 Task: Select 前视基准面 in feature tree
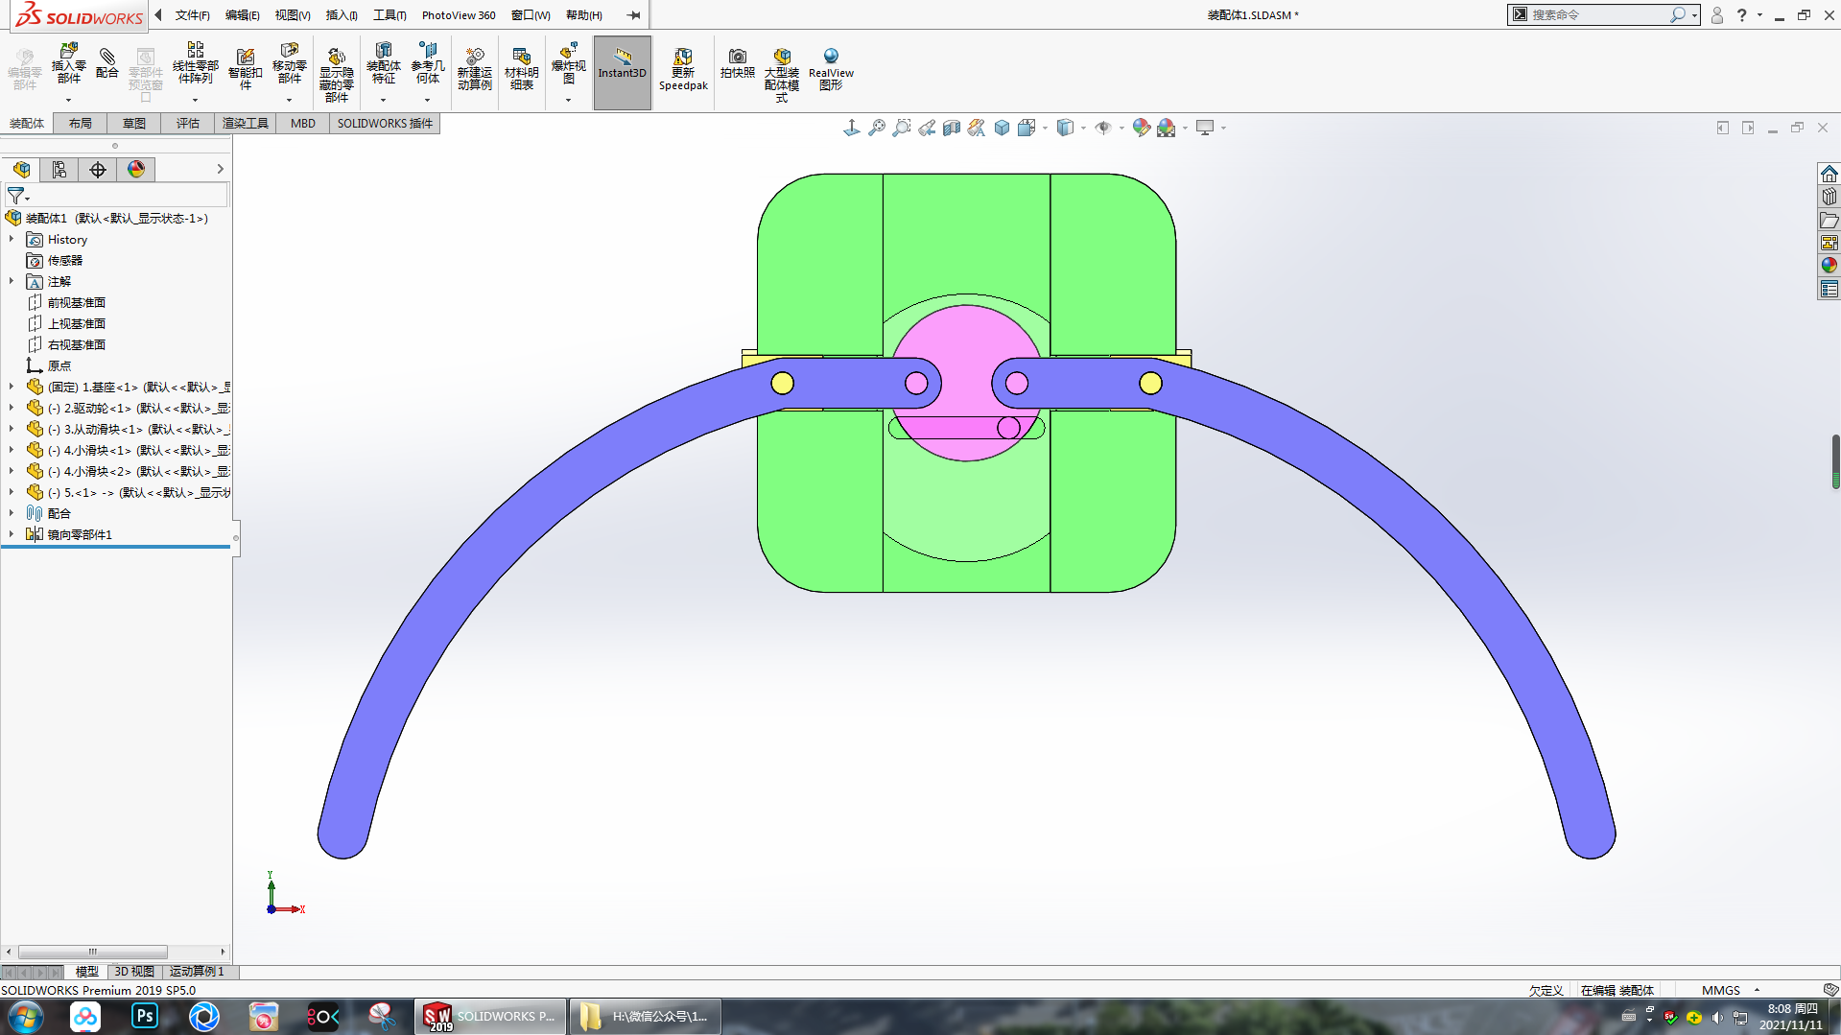click(77, 303)
